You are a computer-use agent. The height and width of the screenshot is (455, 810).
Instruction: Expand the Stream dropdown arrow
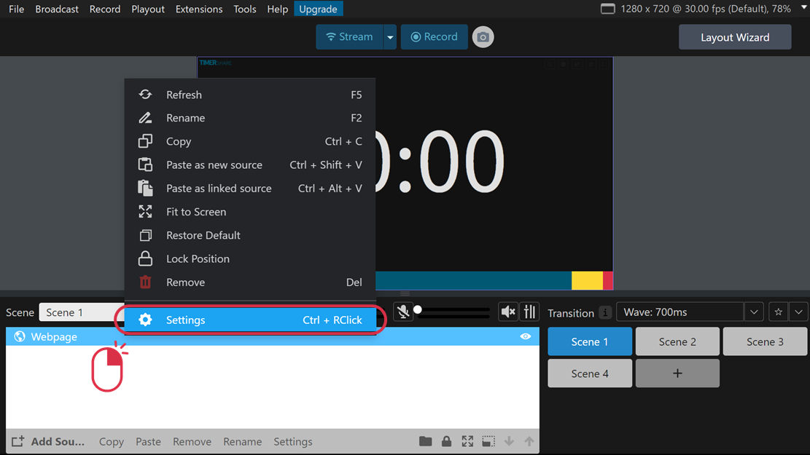point(390,37)
